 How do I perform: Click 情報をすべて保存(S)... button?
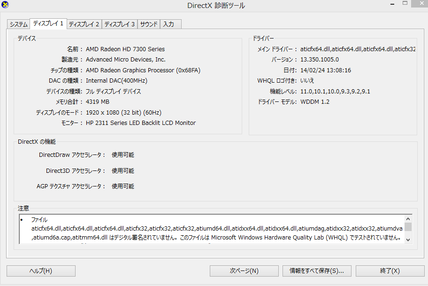pos(317,271)
